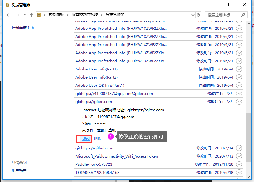The height and width of the screenshot is (182, 254).
Task: Expand the Paddle-Fork-573723 credential
Action: 239,164
